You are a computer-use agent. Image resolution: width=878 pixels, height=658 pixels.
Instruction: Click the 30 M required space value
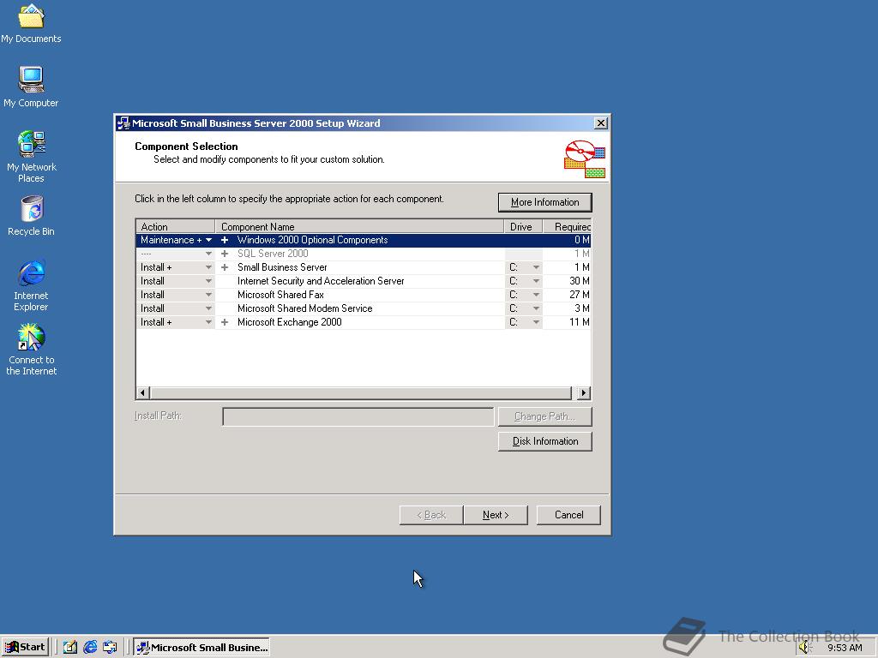pyautogui.click(x=579, y=281)
